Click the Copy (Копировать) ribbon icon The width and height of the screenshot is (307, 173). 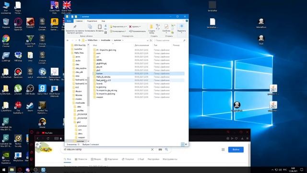point(90,27)
